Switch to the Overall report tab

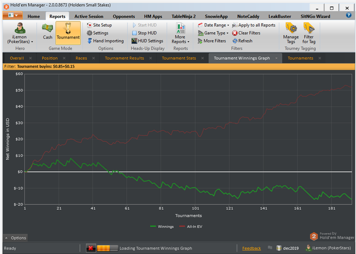point(17,58)
